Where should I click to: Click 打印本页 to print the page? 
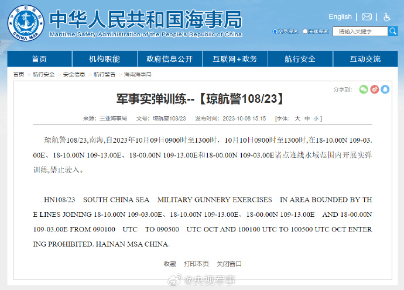(196, 264)
